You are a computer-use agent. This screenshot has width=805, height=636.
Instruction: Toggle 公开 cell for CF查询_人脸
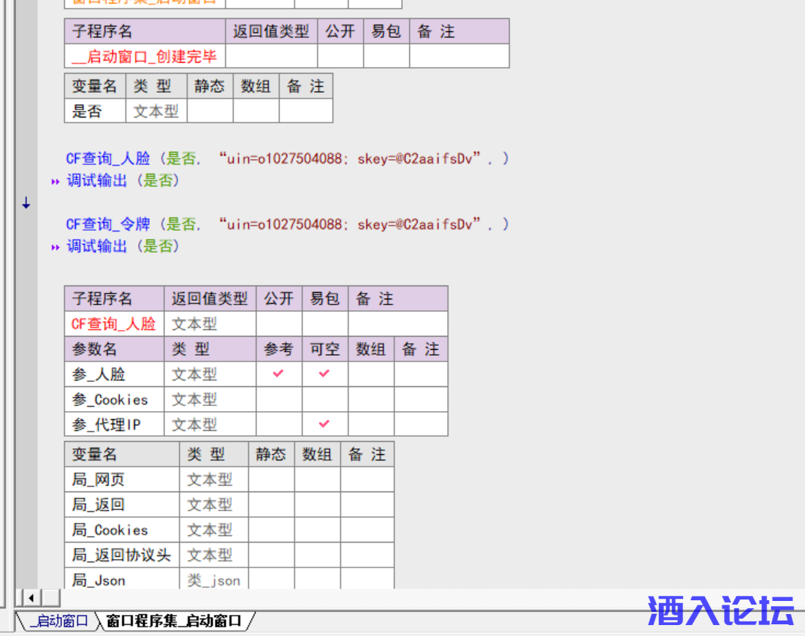(279, 324)
